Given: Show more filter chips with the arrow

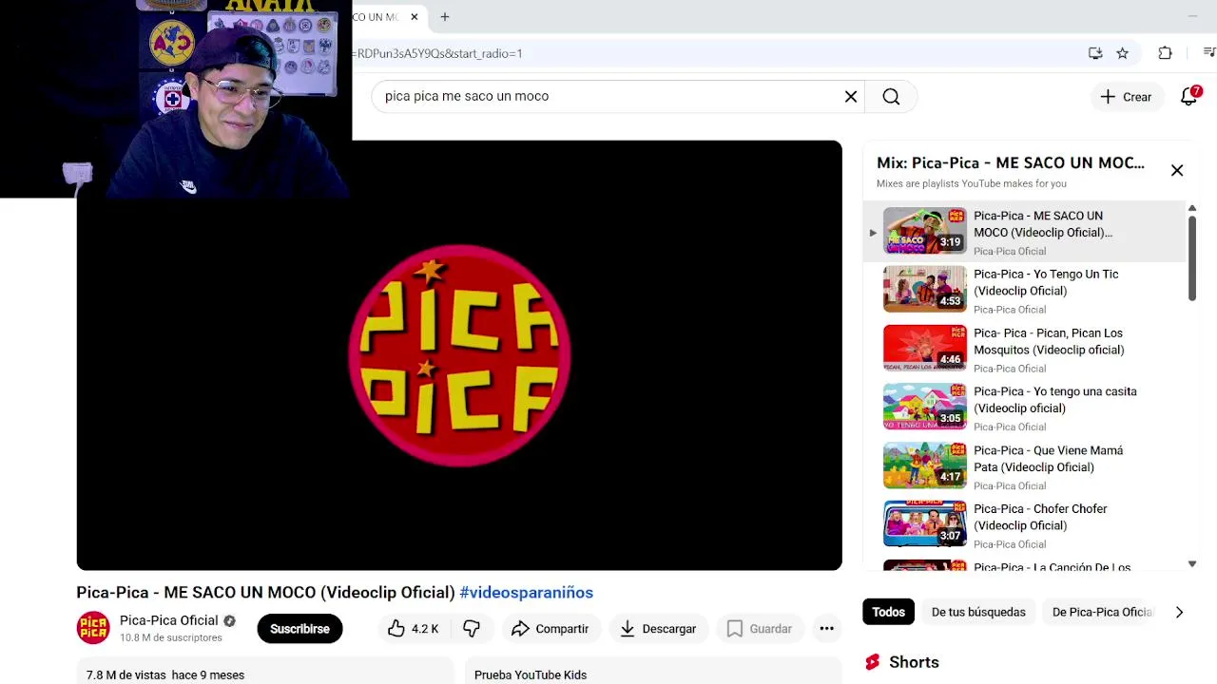Looking at the screenshot, I should coord(1179,612).
